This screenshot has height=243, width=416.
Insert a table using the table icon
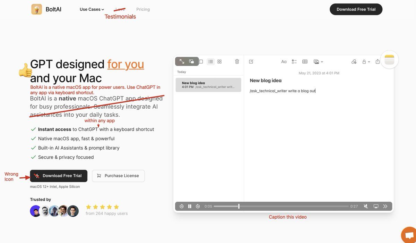point(305,61)
